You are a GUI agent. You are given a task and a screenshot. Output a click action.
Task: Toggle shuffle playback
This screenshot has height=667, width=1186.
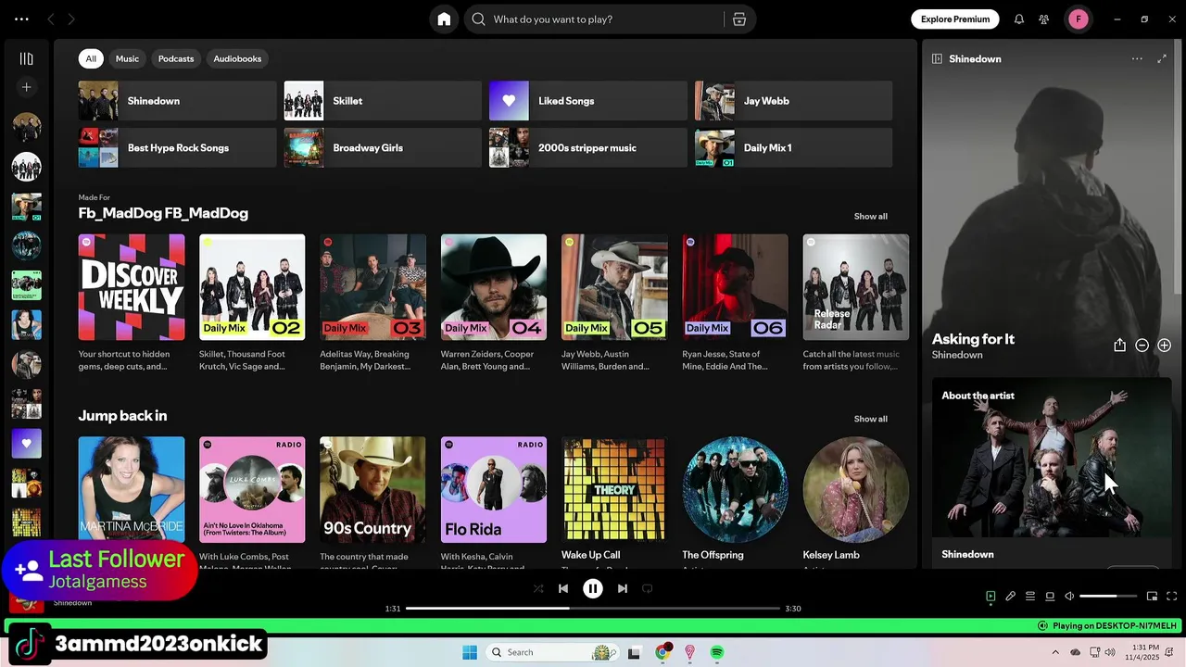pos(538,588)
